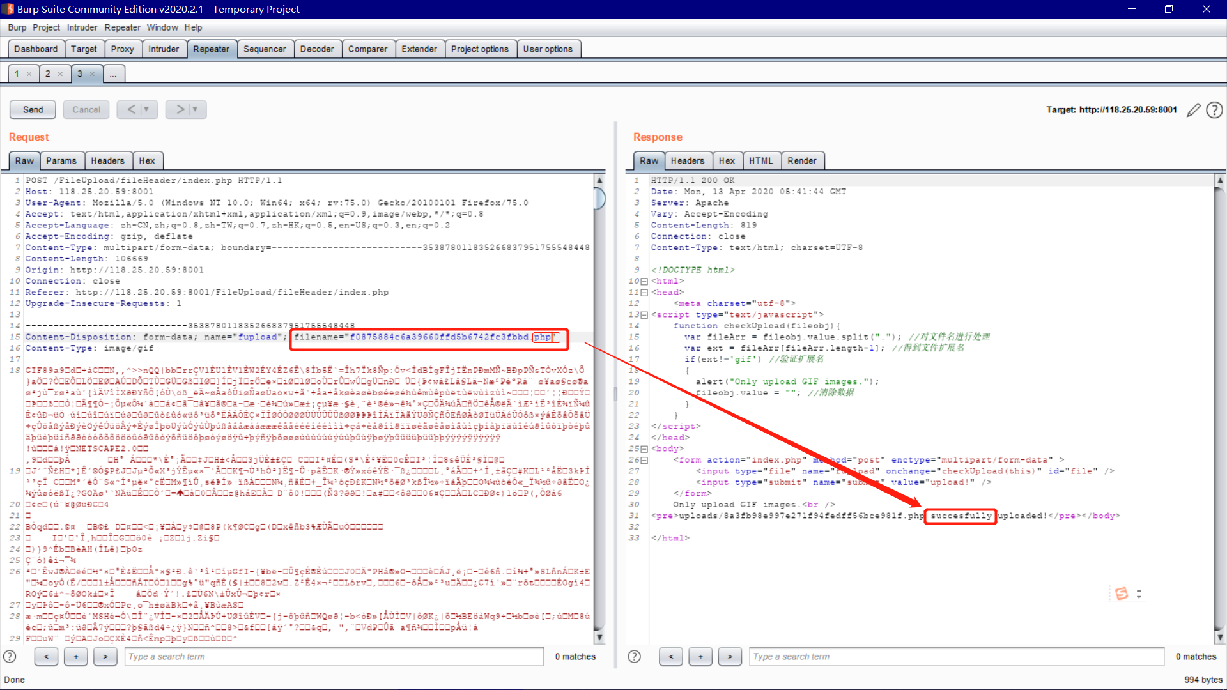
Task: Show response Hex view
Action: [x=727, y=161]
